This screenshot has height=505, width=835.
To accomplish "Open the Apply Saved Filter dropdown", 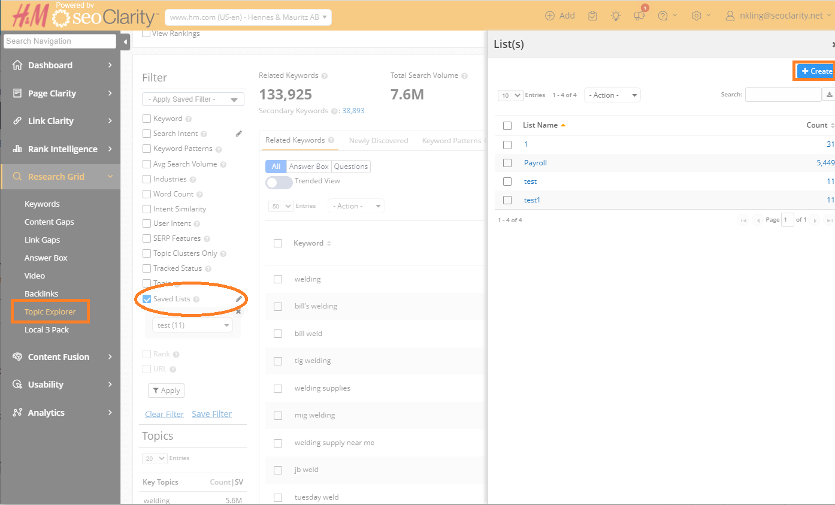I will 193,99.
